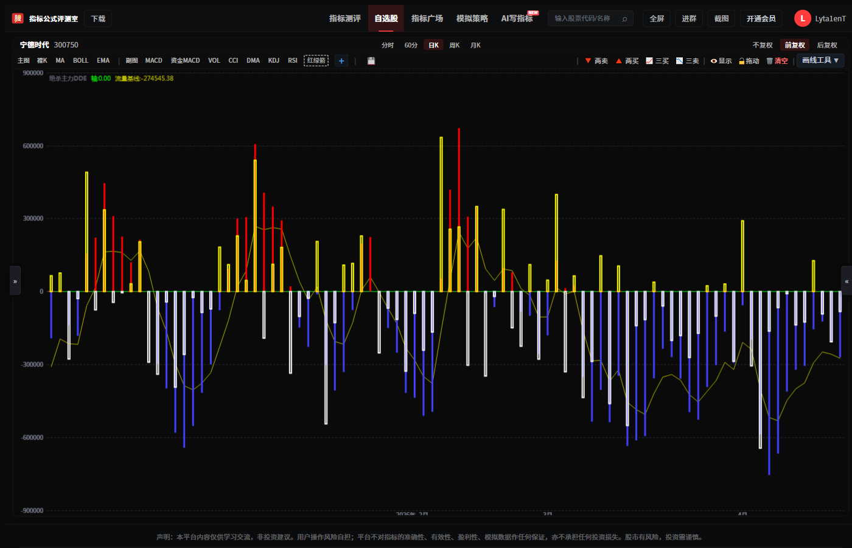Screen dimensions: 852x548
Task: Click the -600000 y-axis label
Action: click(x=32, y=438)
